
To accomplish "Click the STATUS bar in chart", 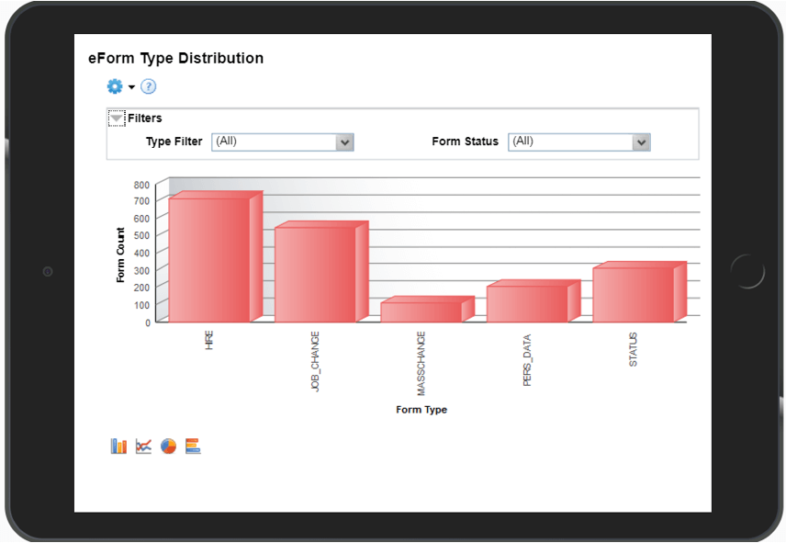I will [633, 294].
